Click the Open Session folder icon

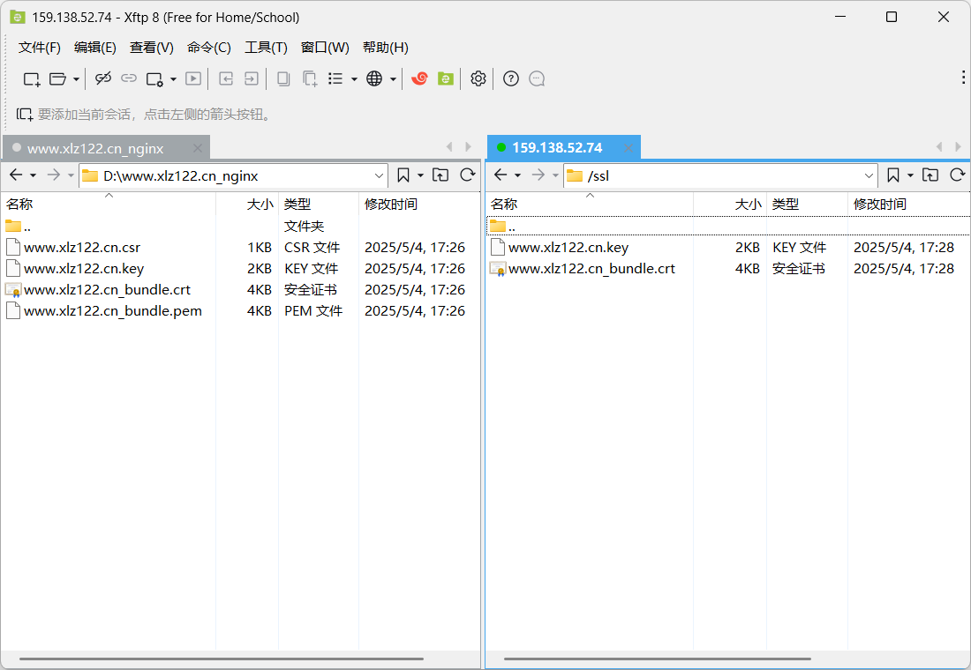point(57,78)
